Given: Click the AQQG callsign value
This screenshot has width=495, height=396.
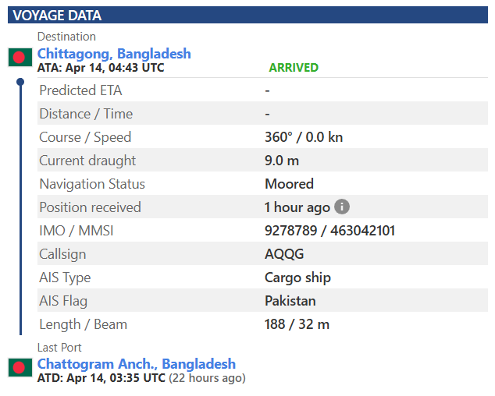Looking at the screenshot, I should (x=284, y=254).
